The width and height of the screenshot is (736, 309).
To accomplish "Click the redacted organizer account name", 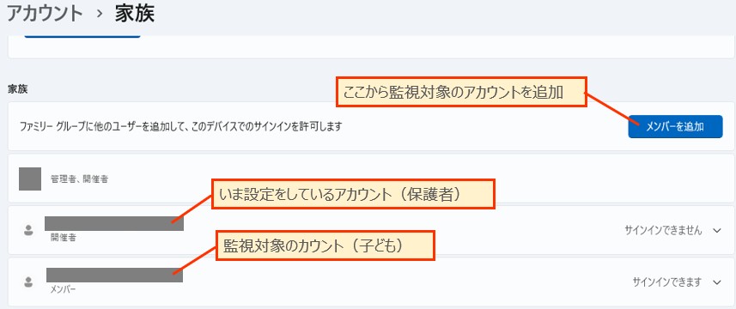I will (x=114, y=223).
